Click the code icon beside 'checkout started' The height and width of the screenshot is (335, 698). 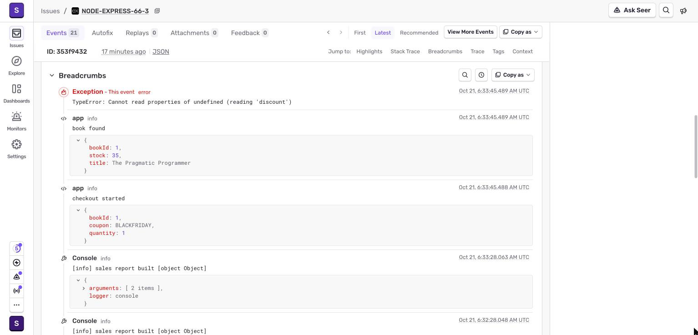64,188
